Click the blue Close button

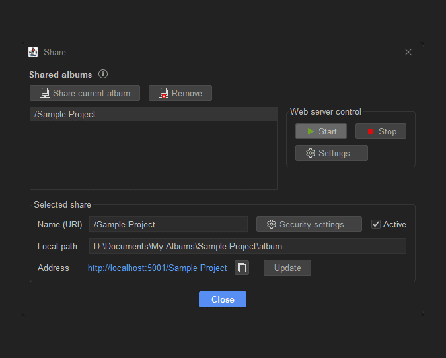tap(223, 299)
